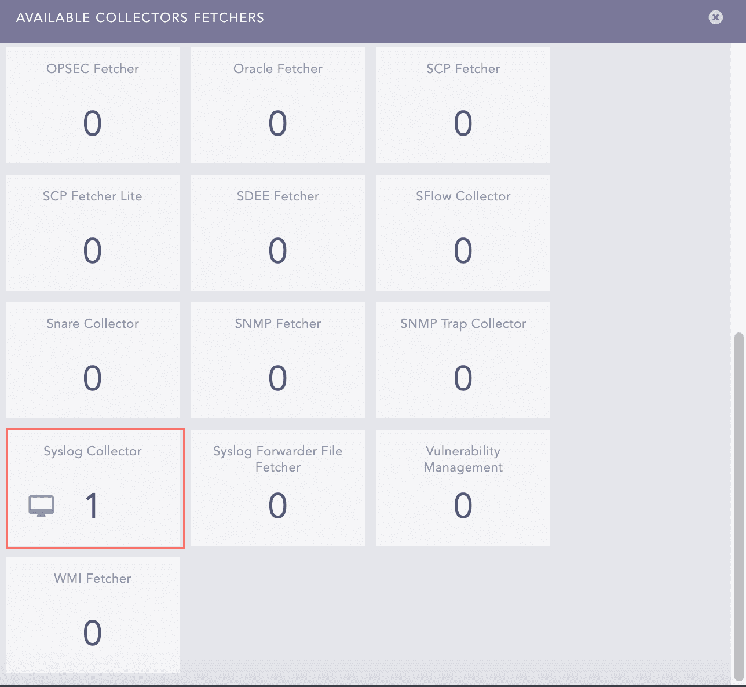Viewport: 746px width, 687px height.
Task: Choose the SCP Fetcher Lite tile
Action: pyautogui.click(x=93, y=233)
